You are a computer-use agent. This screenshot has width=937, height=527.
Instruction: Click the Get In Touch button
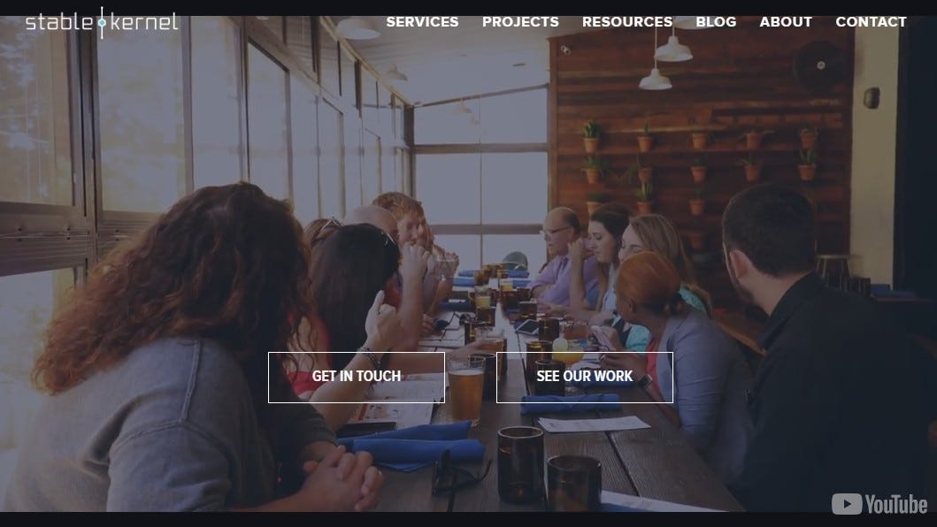[357, 377]
